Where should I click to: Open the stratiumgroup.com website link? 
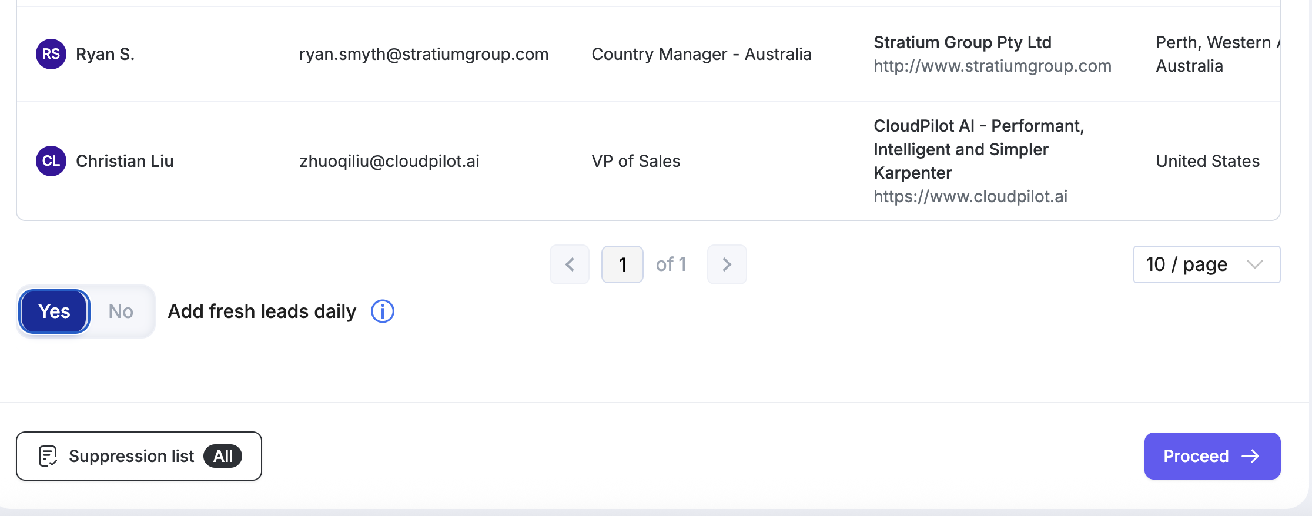(992, 66)
